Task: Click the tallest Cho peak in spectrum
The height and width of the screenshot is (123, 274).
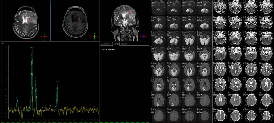Action: click(x=32, y=50)
